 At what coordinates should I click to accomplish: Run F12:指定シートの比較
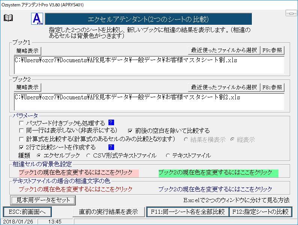click(x=260, y=212)
